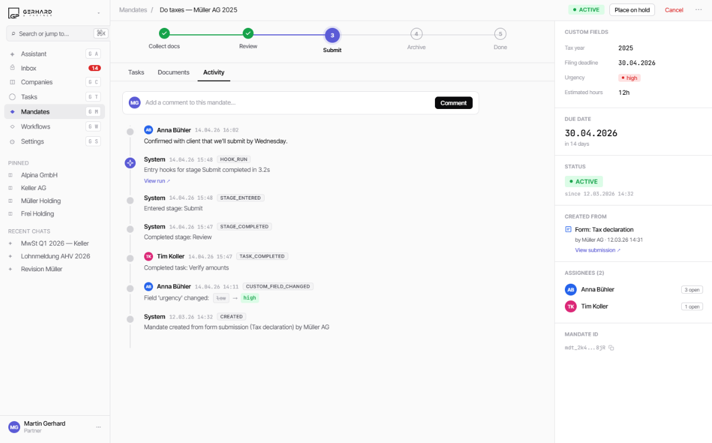Copy the mandate ID with the copy icon
The width and height of the screenshot is (712, 443).
(611, 348)
